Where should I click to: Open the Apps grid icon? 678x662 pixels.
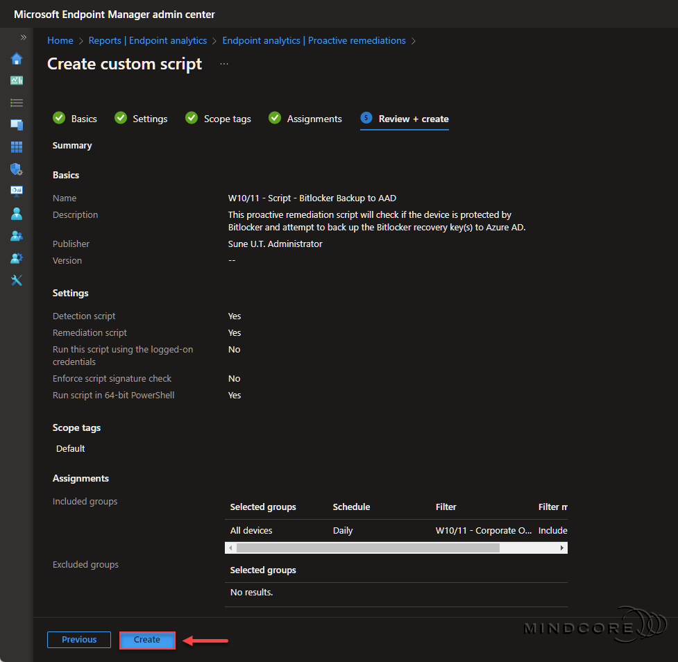click(17, 147)
